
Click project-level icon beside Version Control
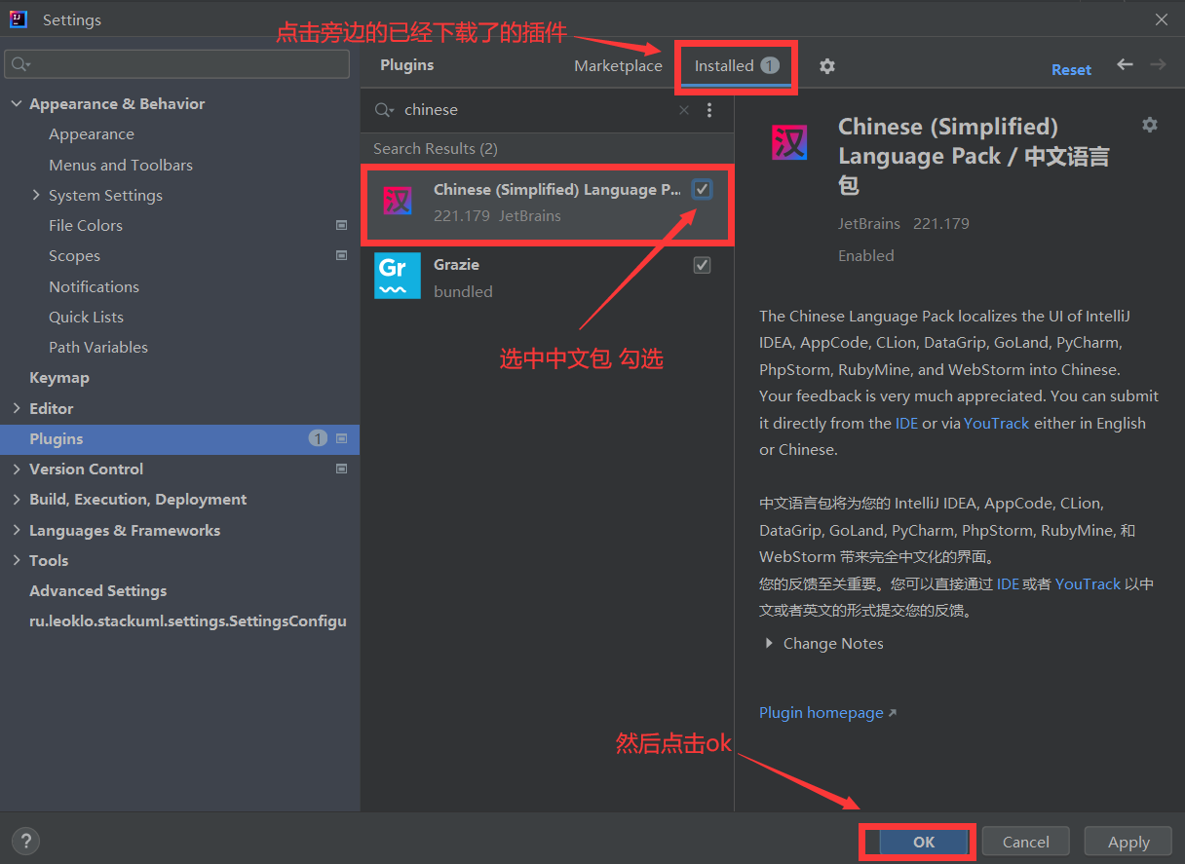click(341, 469)
